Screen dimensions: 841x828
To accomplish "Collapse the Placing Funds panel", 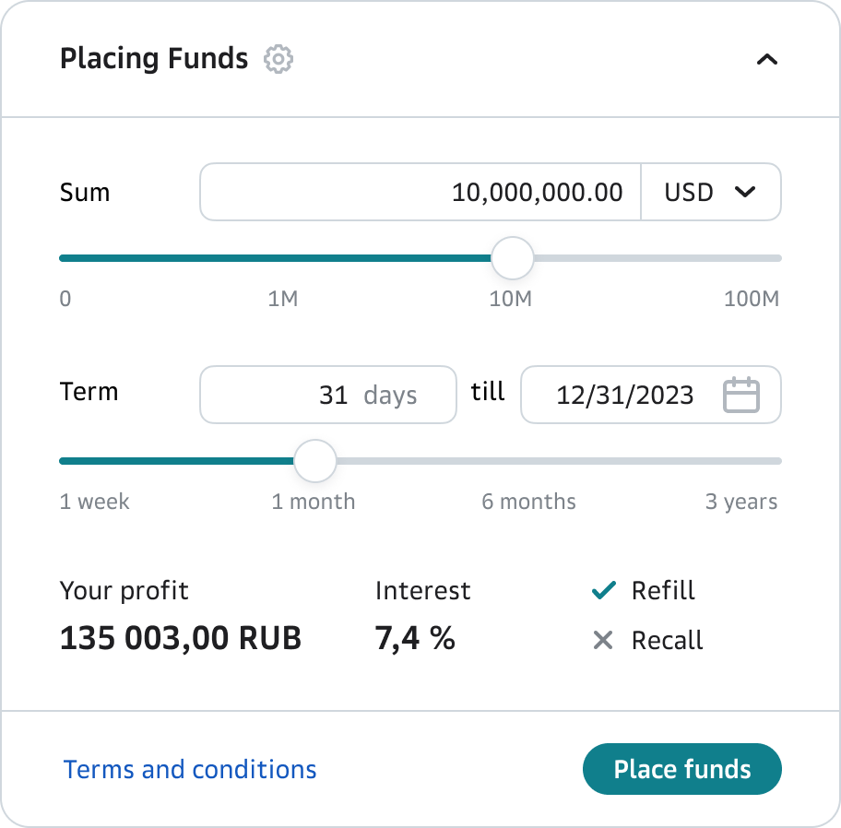I will (766, 60).
